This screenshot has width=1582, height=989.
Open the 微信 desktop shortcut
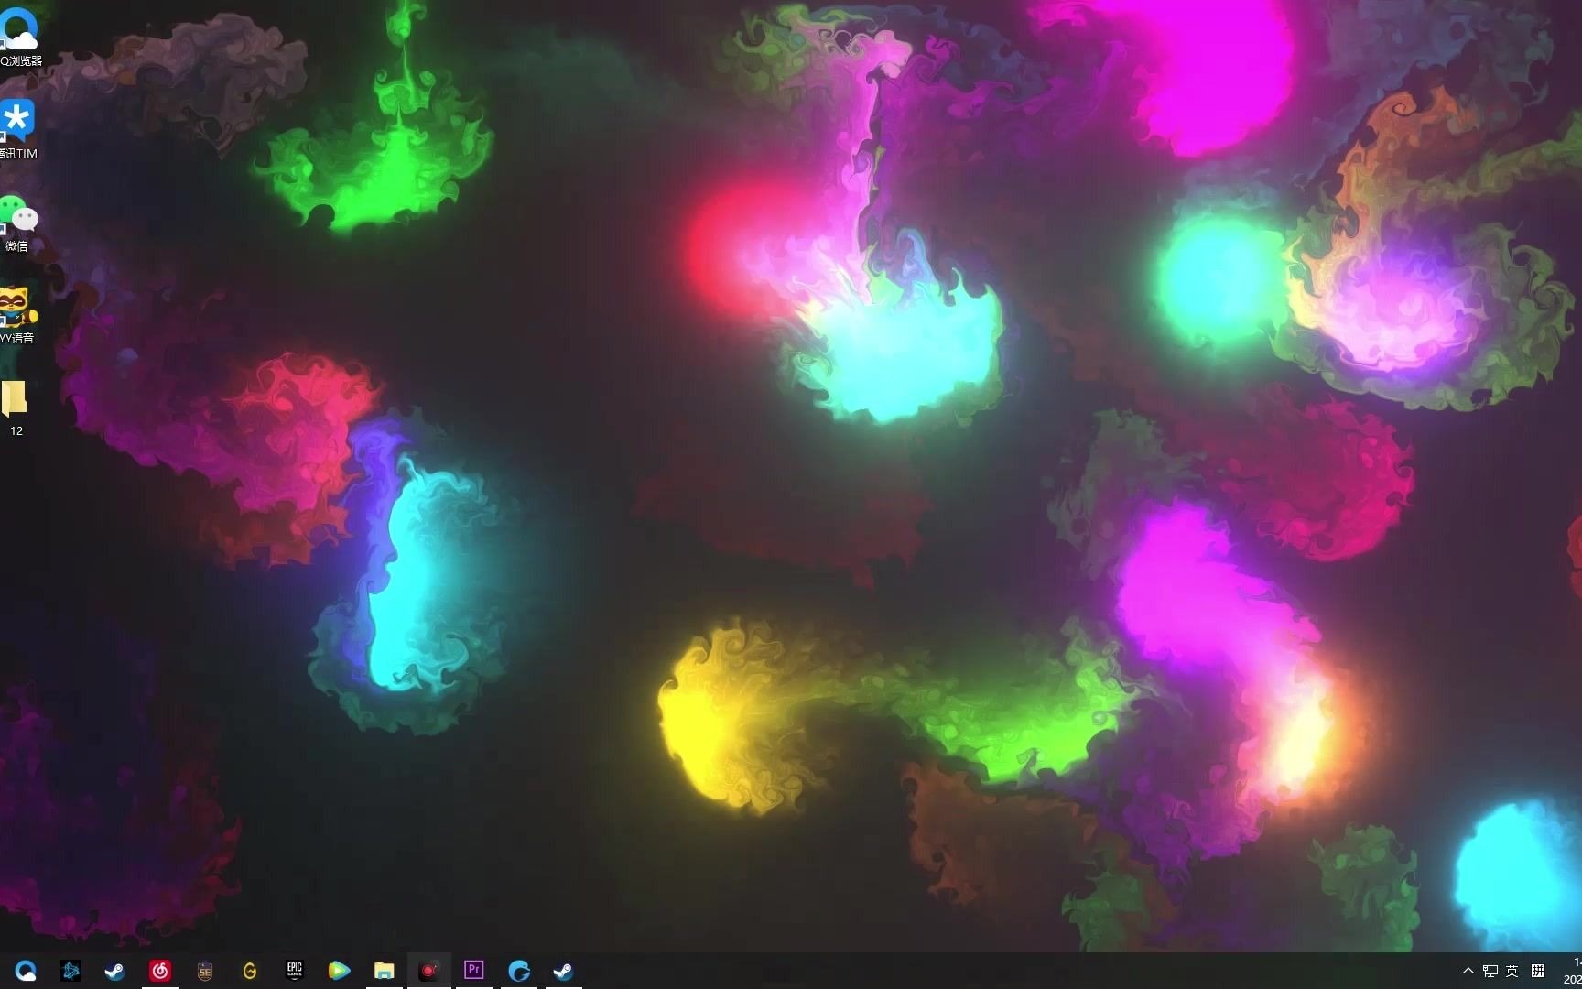pos(18,223)
